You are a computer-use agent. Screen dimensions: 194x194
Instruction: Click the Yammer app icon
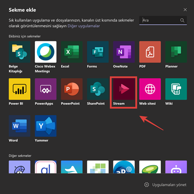point(46,126)
